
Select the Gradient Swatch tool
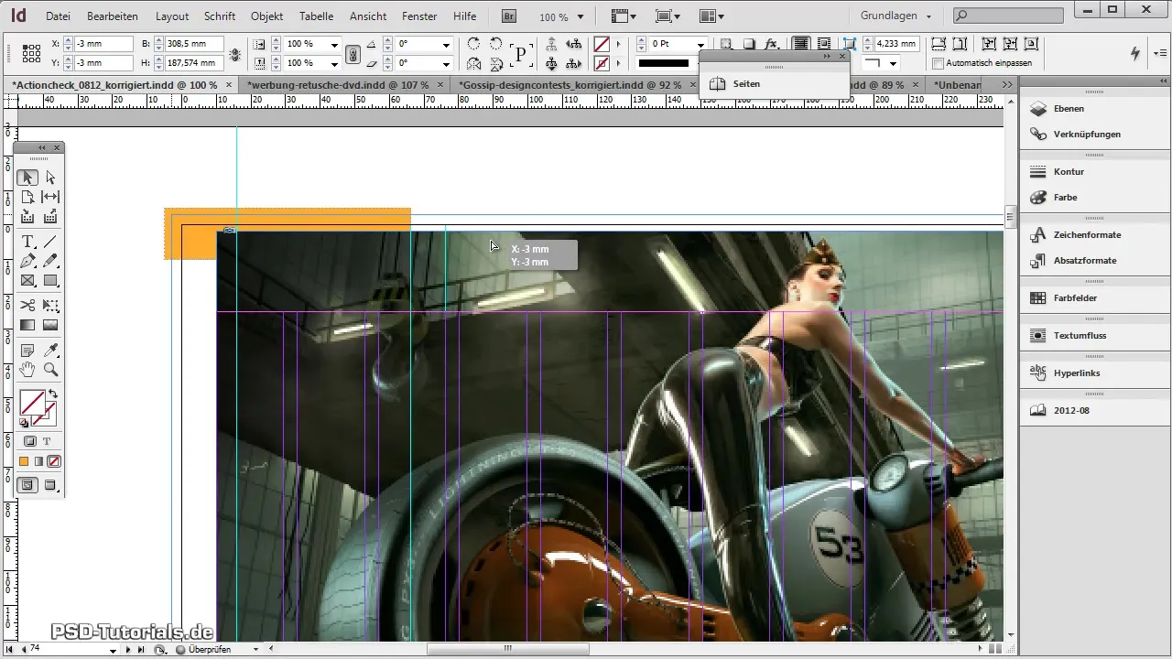coord(27,325)
